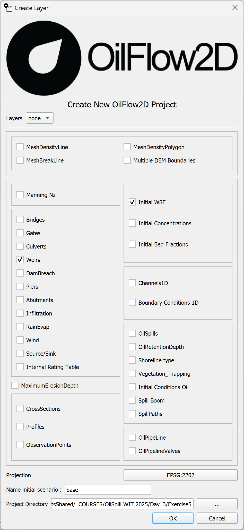The image size is (244, 530).
Task: Close the Create Layer window
Action: 235,8
